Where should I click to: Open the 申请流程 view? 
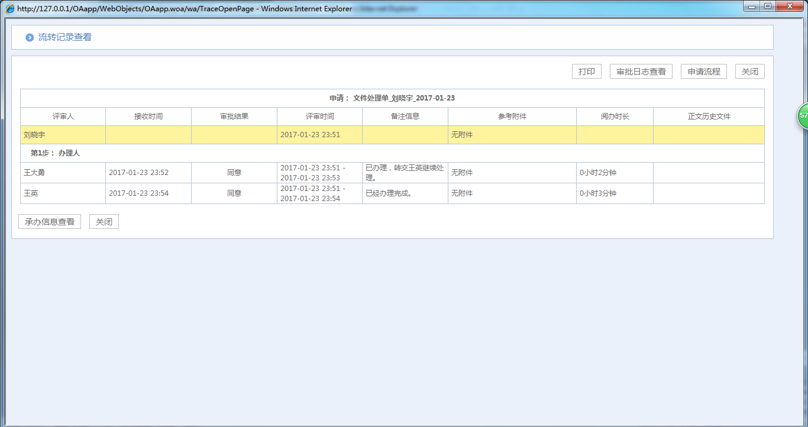click(703, 72)
